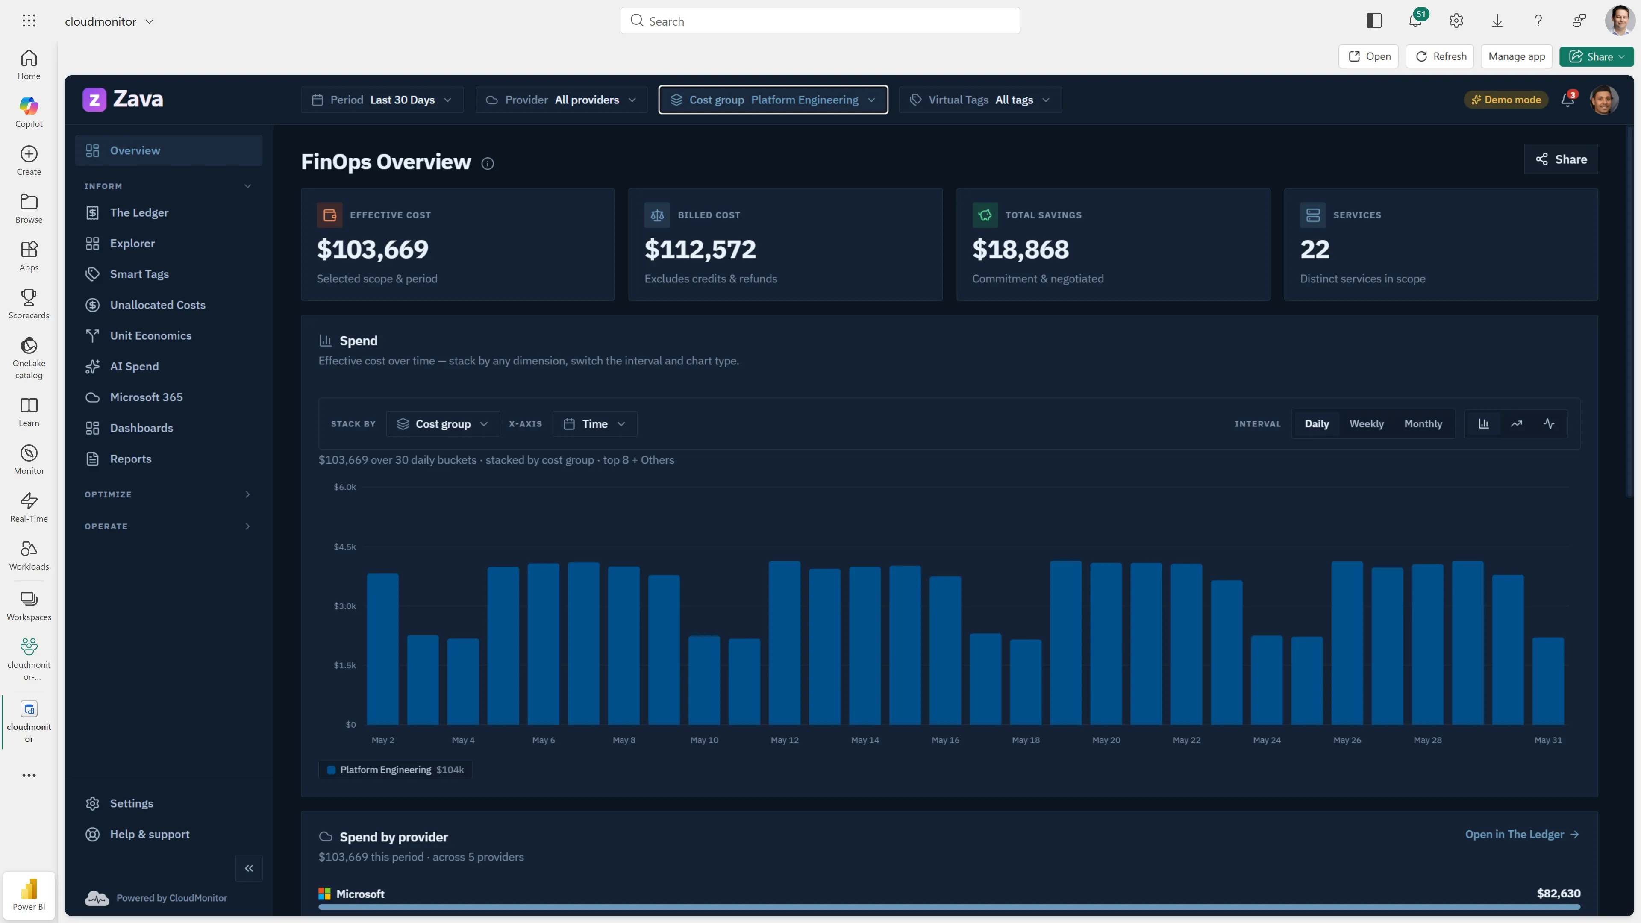Click the FinOps Overview Share button
1641x923 pixels.
coord(1561,159)
